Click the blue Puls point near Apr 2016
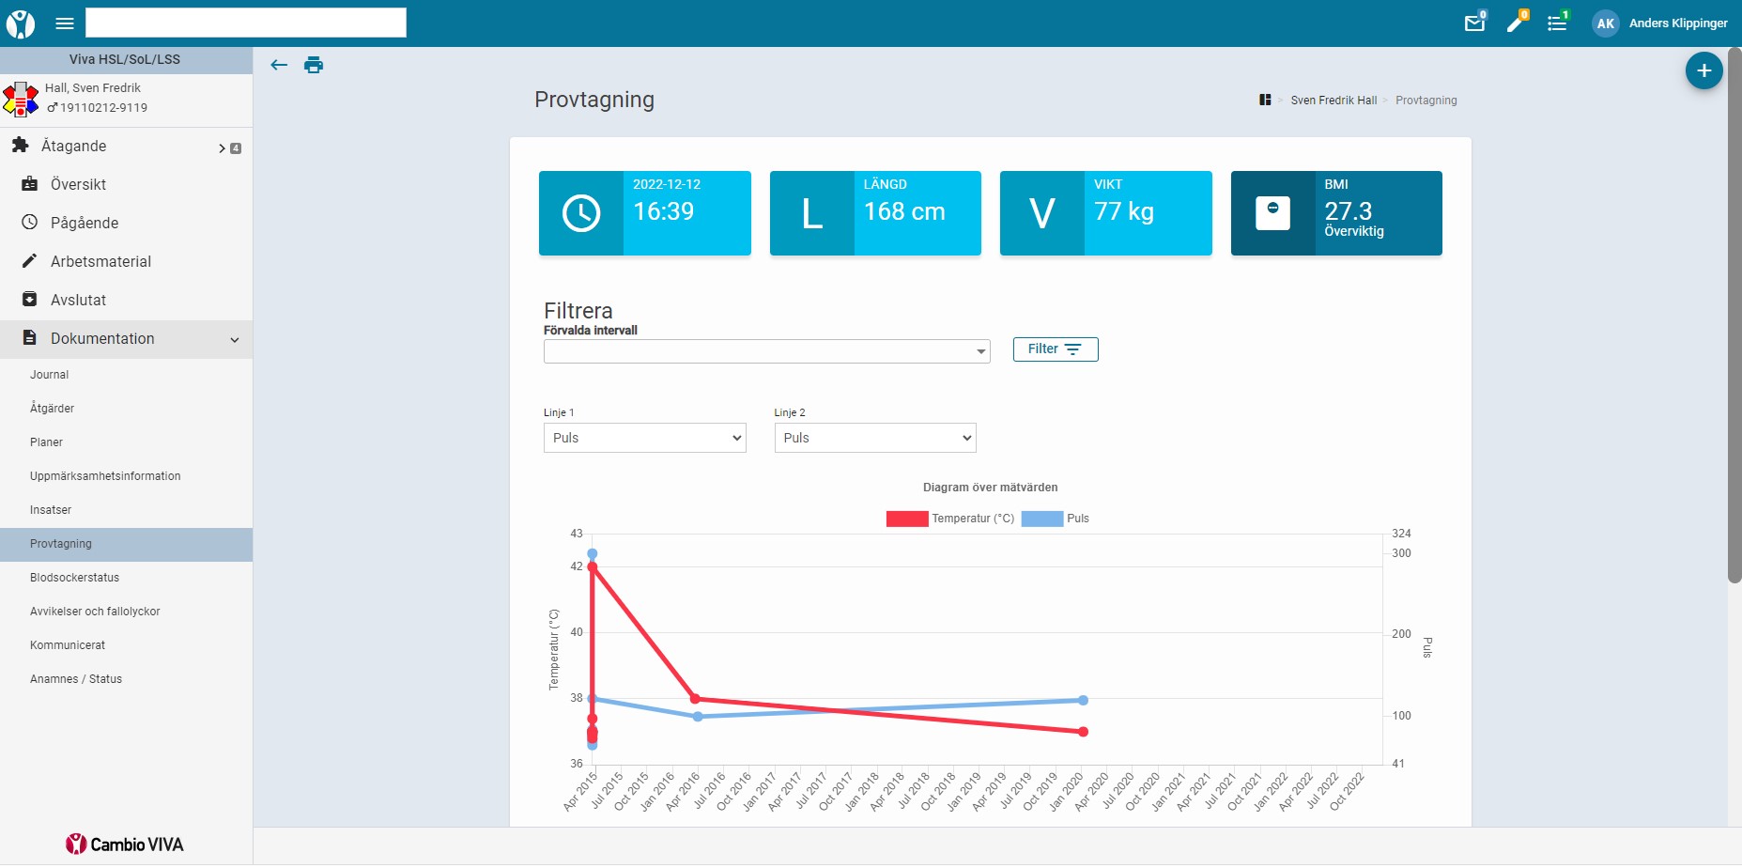1742x868 pixels. click(698, 717)
